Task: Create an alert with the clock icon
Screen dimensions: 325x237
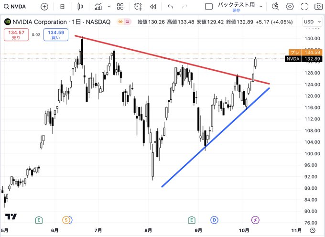Action: click(x=138, y=7)
